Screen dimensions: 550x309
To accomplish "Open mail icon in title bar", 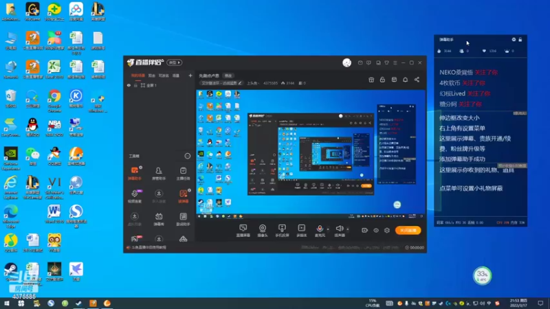I will pyautogui.click(x=360, y=62).
